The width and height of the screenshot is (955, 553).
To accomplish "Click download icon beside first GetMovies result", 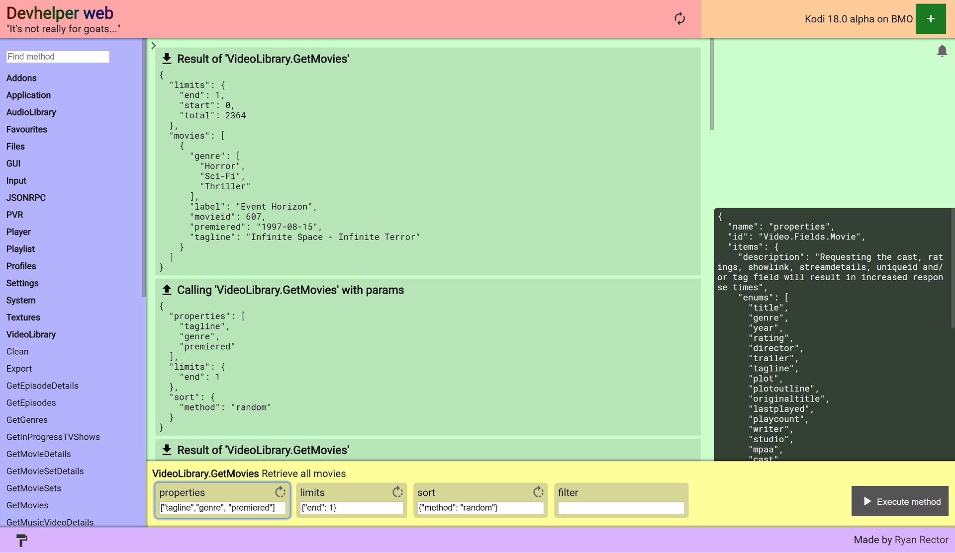I will click(x=167, y=59).
